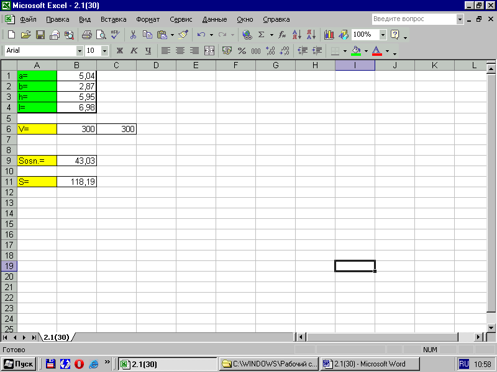Sort ascending with the A-Я icon
Image resolution: width=497 pixels, height=372 pixels.
point(297,35)
